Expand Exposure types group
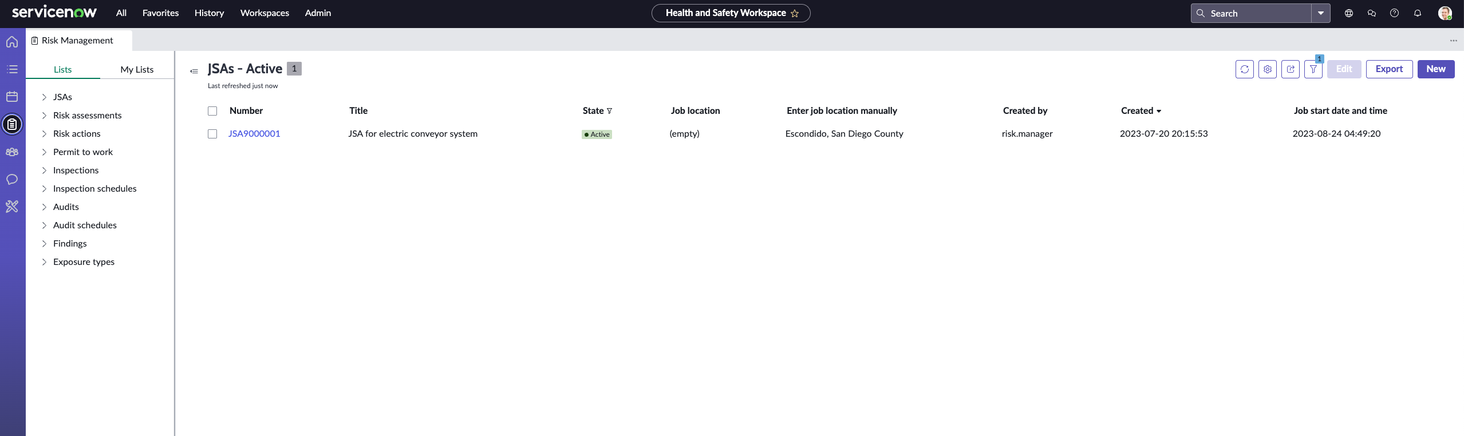This screenshot has width=1464, height=436. click(44, 262)
